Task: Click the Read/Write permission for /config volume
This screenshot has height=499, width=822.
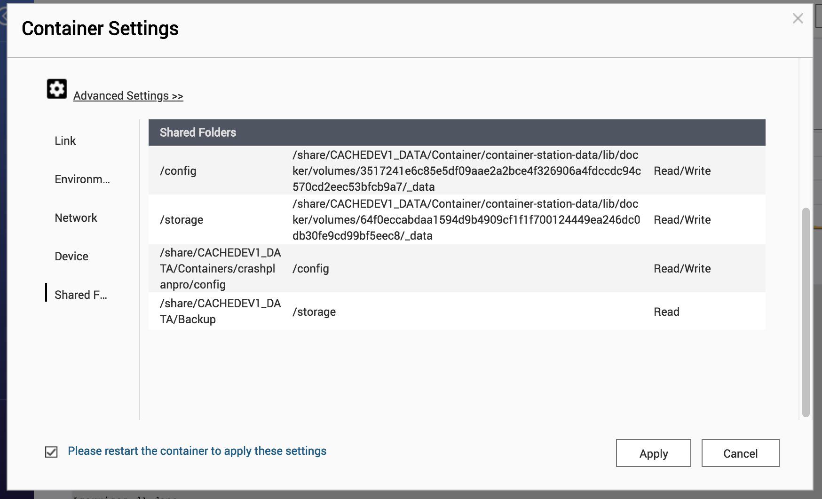Action: click(x=682, y=171)
